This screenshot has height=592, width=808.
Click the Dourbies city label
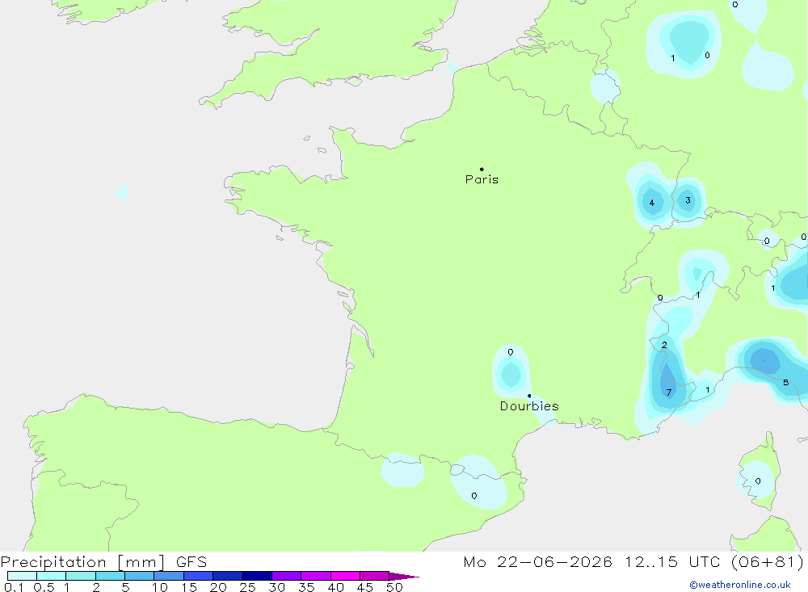click(x=529, y=406)
